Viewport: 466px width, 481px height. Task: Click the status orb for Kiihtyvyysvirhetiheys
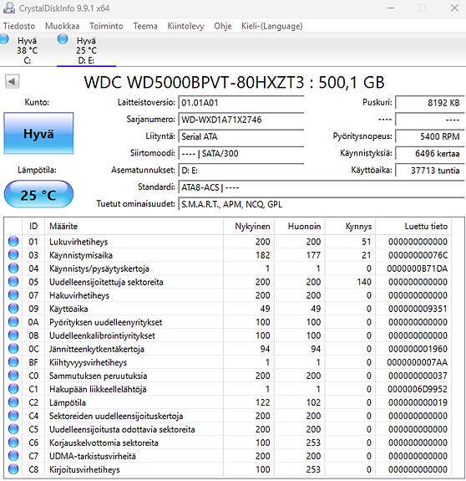pyautogui.click(x=13, y=362)
